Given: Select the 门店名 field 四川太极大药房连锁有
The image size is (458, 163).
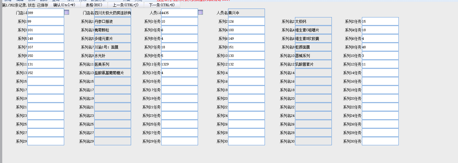Looking at the screenshot, I should 113,13.
